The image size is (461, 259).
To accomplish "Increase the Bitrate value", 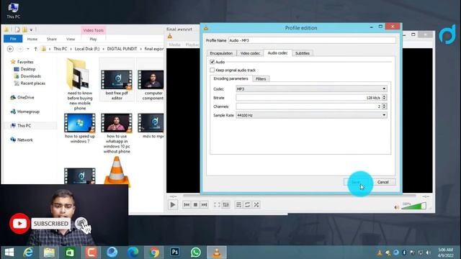I will tap(384, 96).
